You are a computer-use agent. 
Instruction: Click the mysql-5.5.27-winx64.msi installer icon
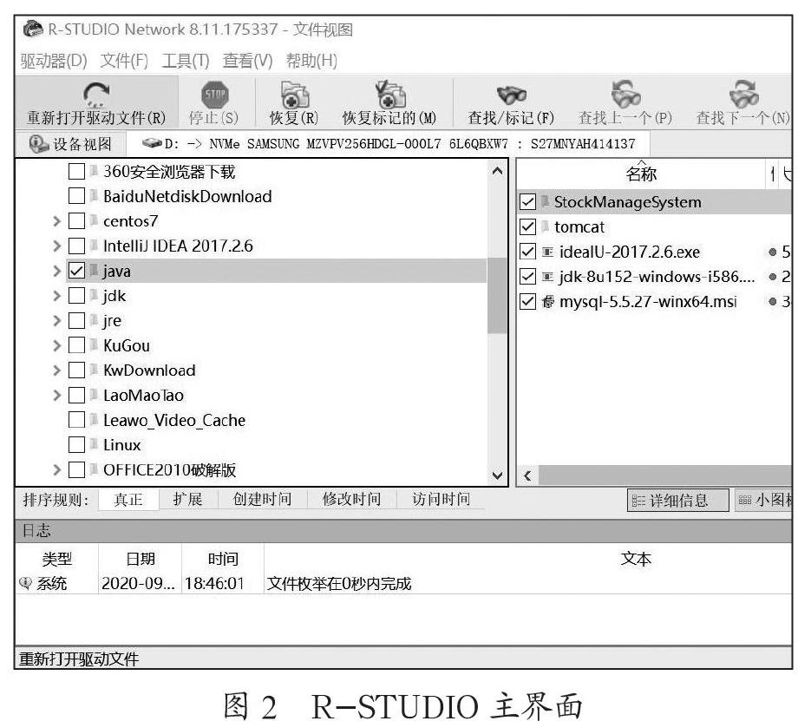[547, 302]
